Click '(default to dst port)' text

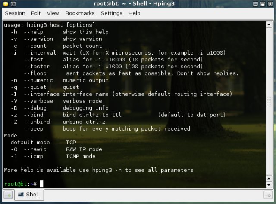click(191, 115)
